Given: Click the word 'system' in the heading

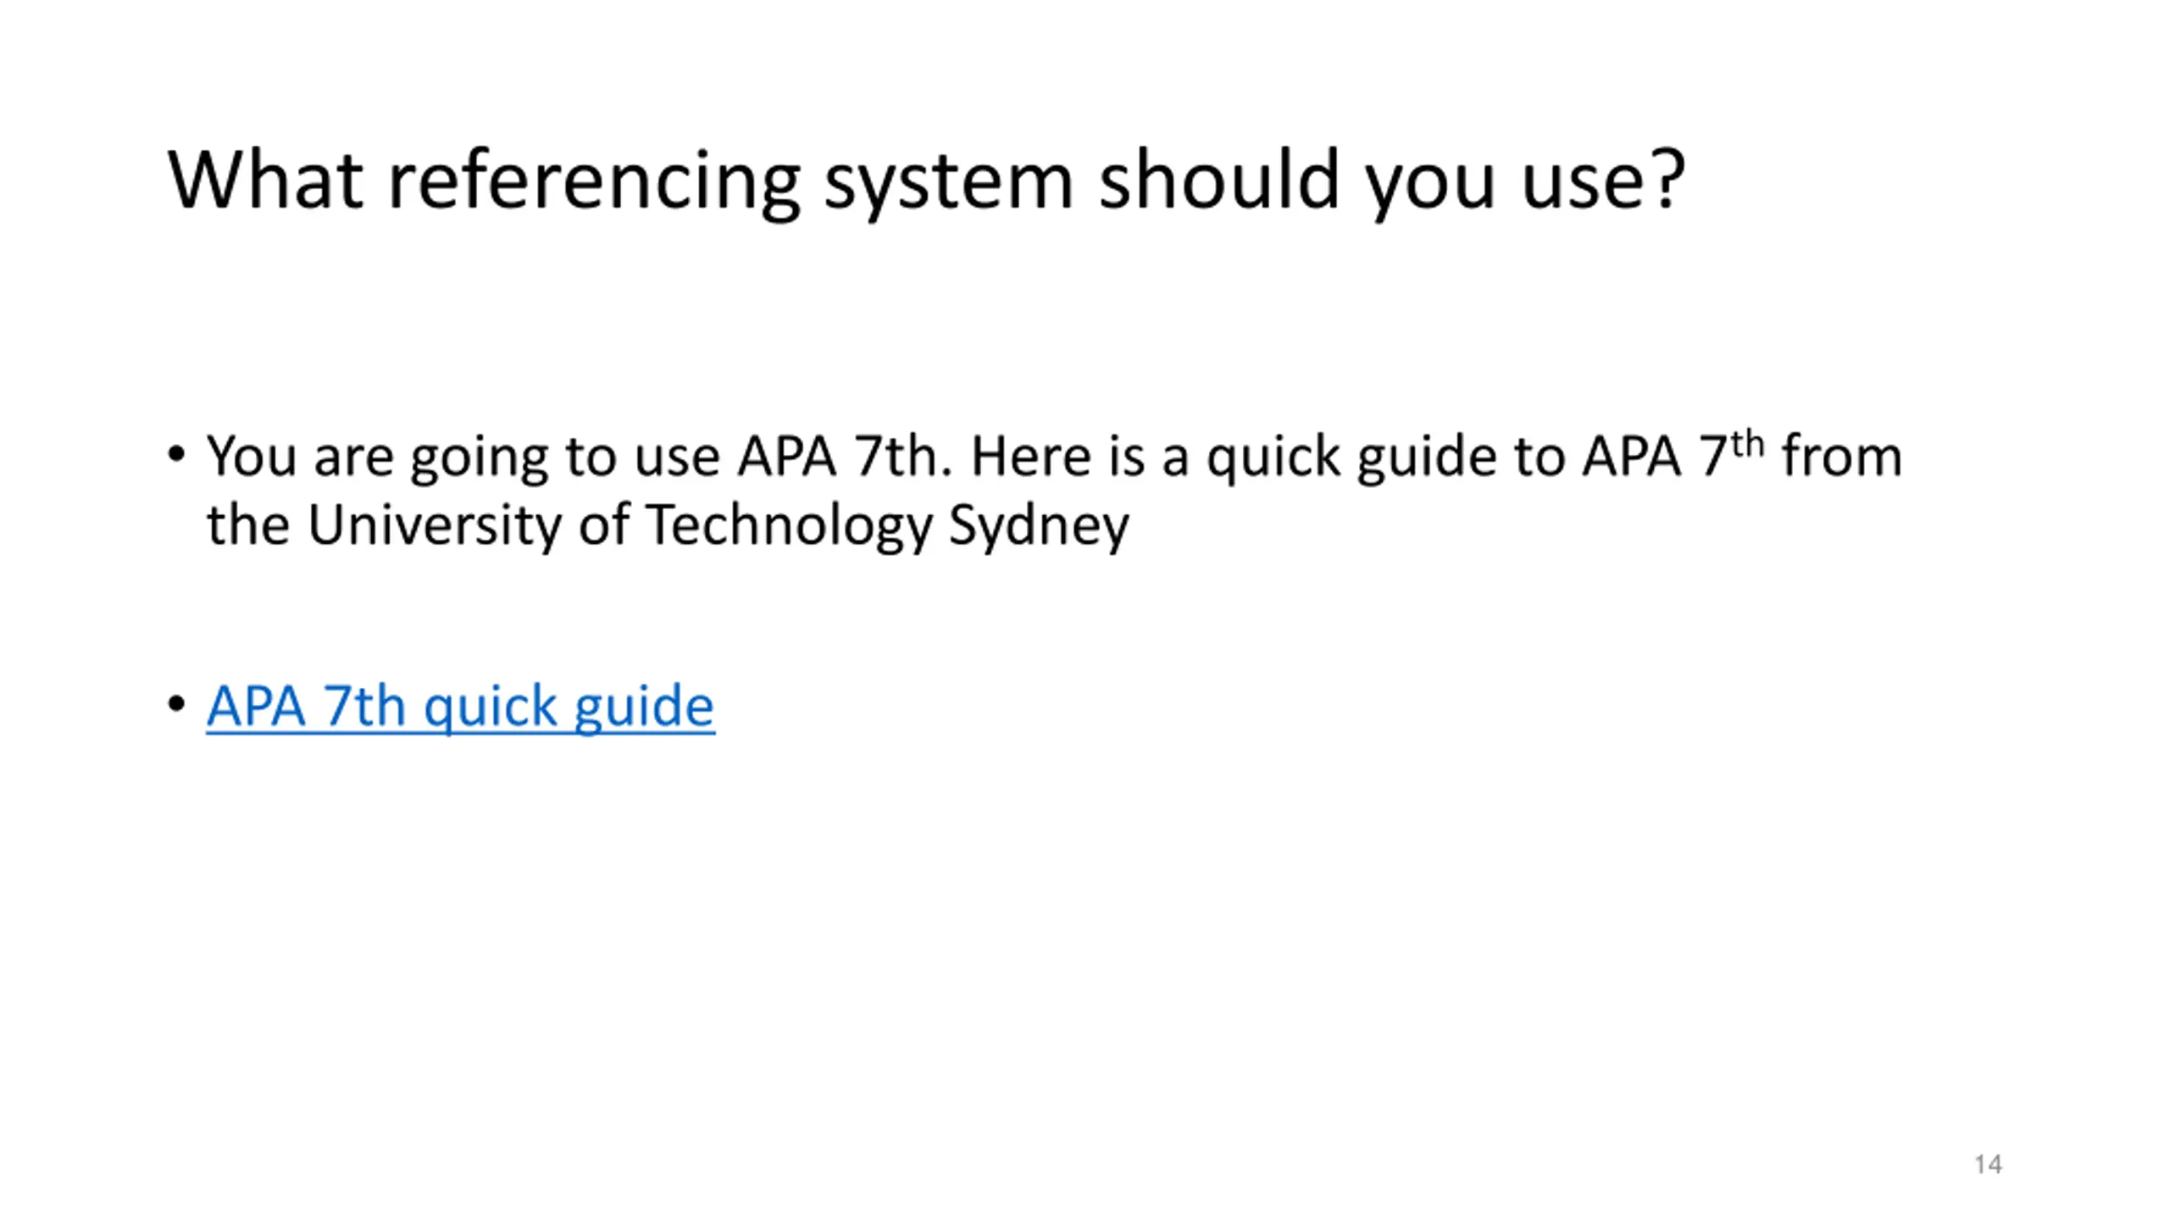Looking at the screenshot, I should point(949,180).
